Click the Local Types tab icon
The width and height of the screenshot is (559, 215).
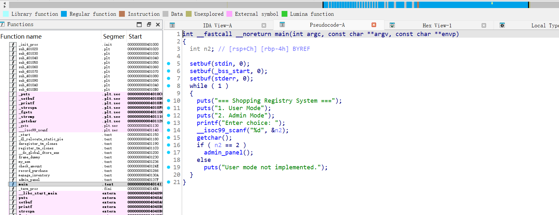pyautogui.click(x=502, y=25)
